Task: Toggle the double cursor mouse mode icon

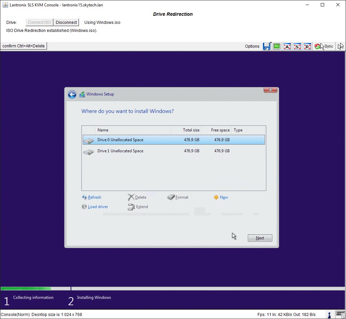Action: point(341,46)
